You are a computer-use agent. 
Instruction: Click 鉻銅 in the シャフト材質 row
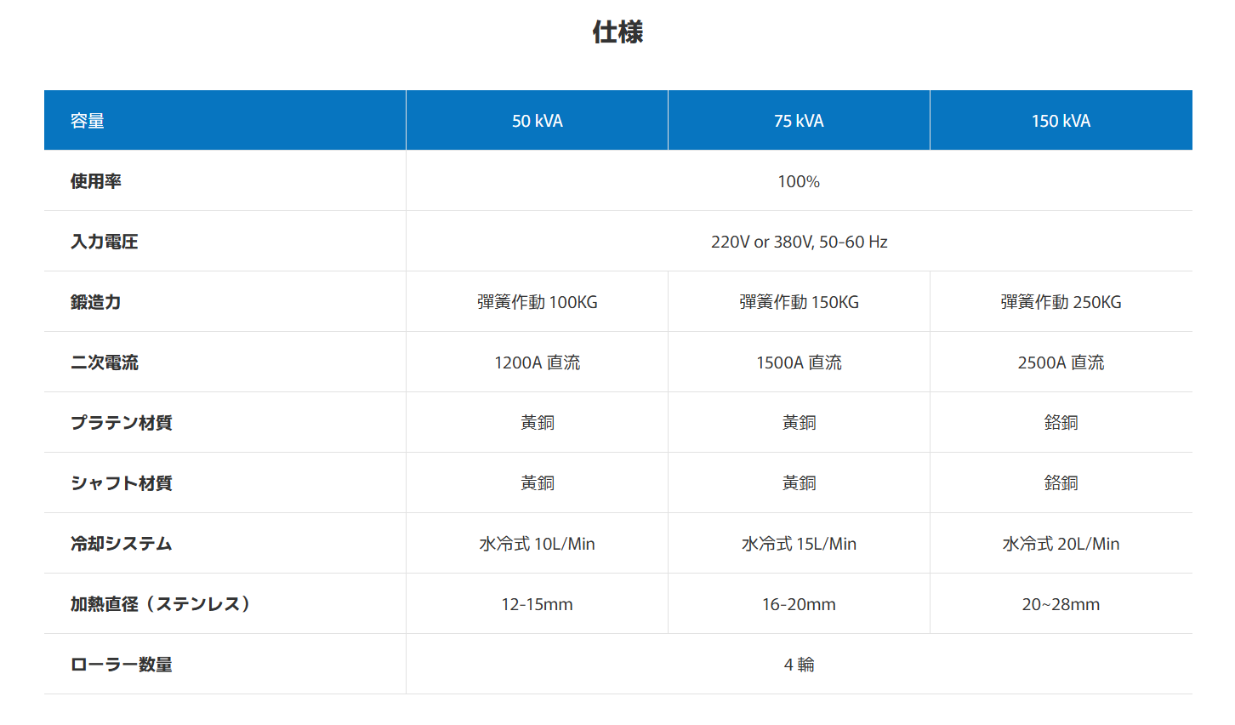point(1061,483)
